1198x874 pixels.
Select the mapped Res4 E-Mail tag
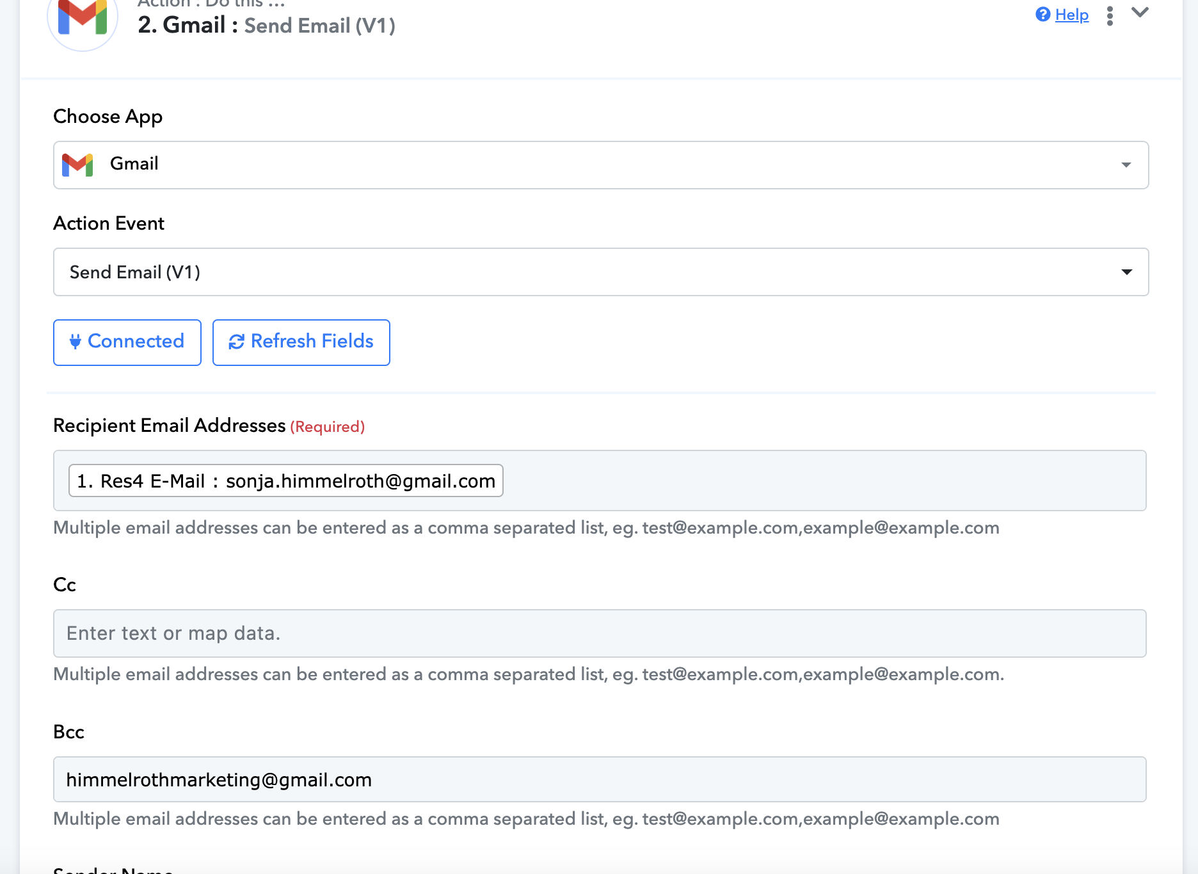point(286,481)
